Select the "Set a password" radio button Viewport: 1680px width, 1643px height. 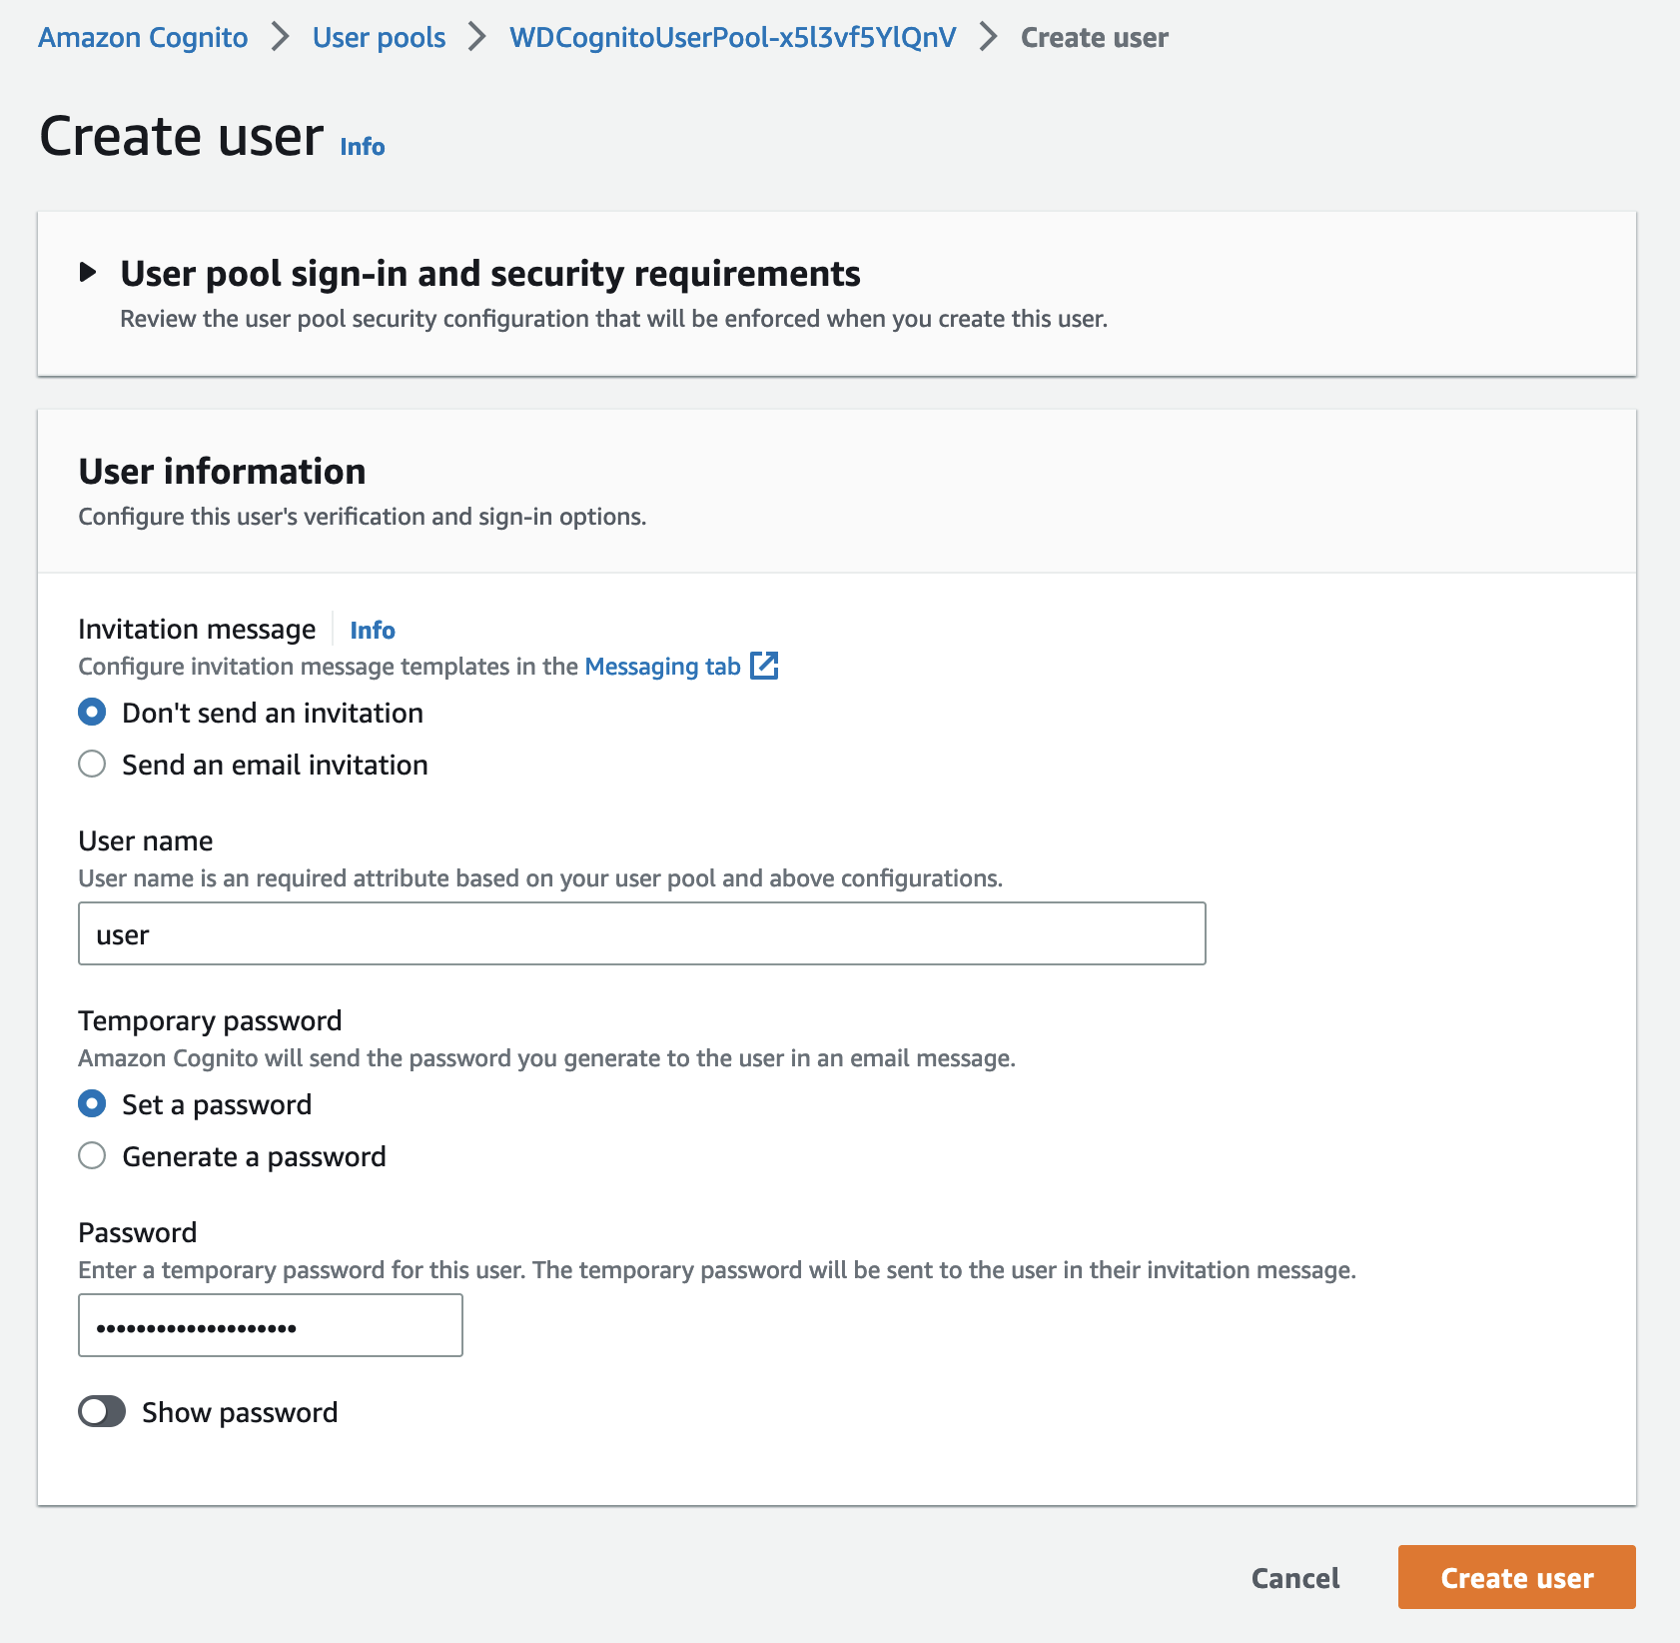click(92, 1103)
